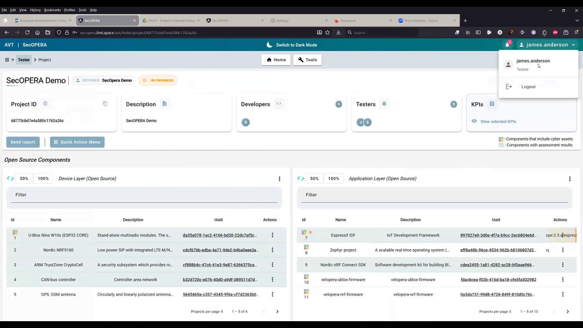The width and height of the screenshot is (583, 328).
Task: Set Device Layer panel width to 100%
Action: [43, 178]
